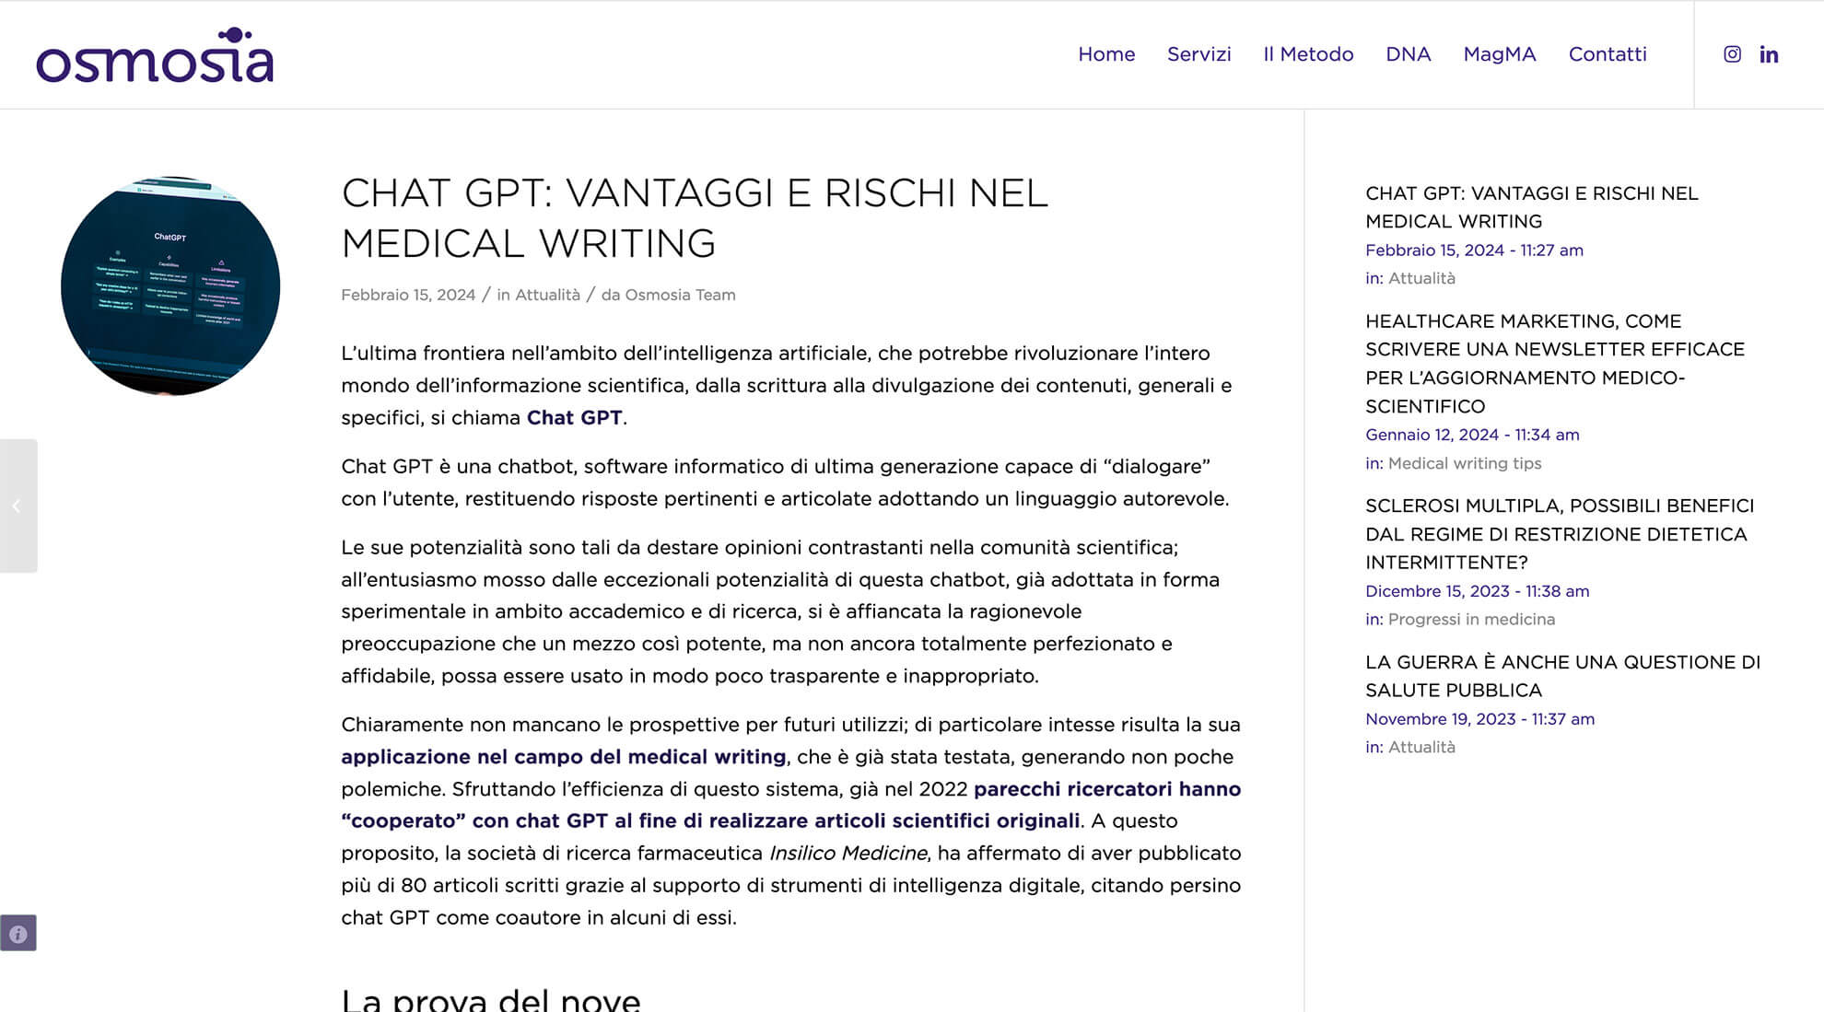This screenshot has width=1824, height=1012.
Task: Open sidebar category Medical writing tips
Action: click(x=1465, y=463)
